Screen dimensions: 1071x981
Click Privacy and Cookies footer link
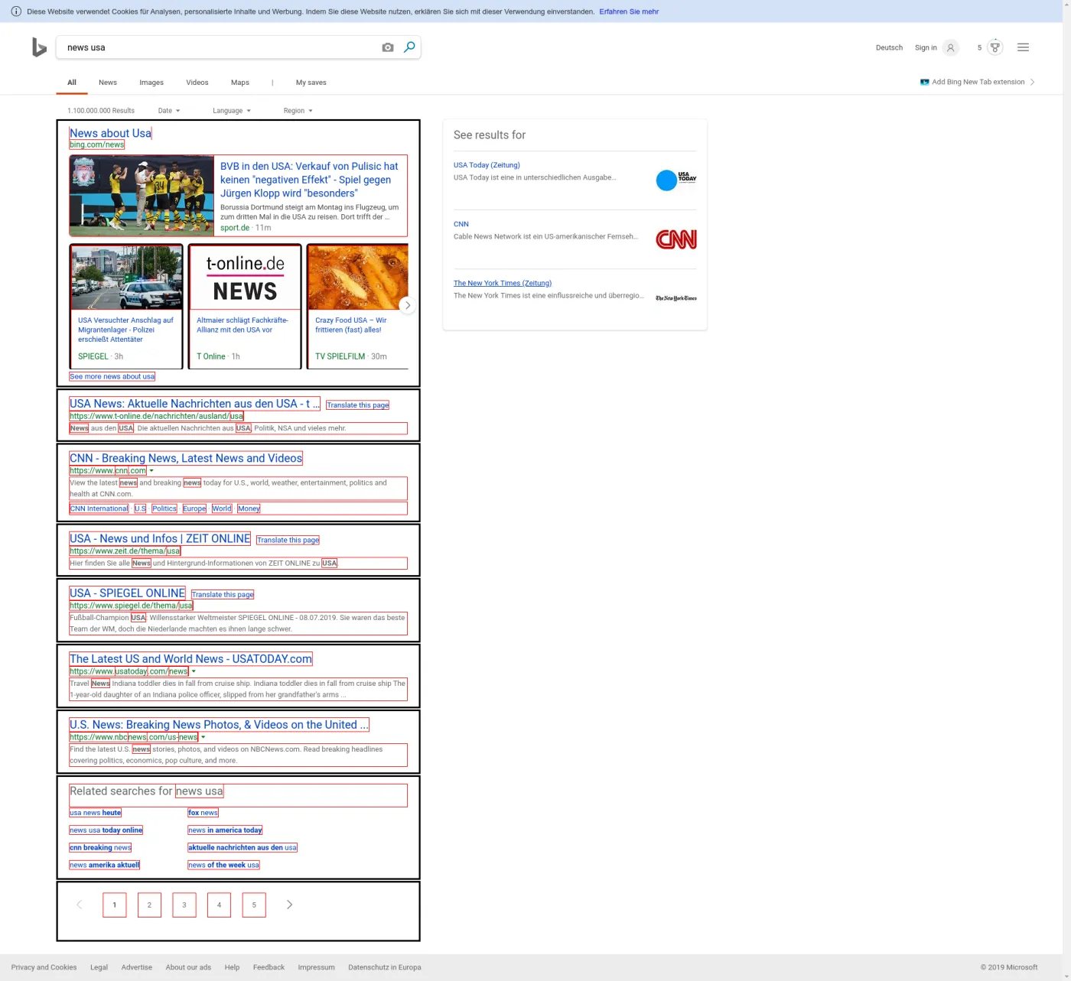tap(44, 967)
